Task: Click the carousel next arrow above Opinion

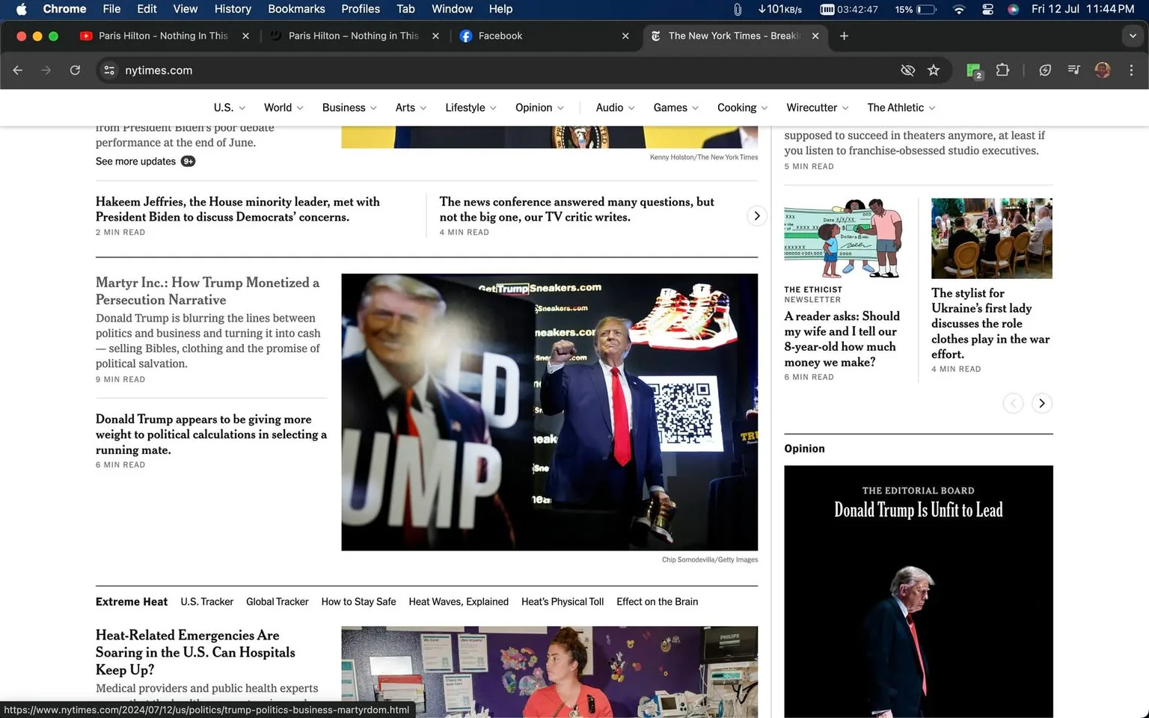Action: tap(1041, 403)
